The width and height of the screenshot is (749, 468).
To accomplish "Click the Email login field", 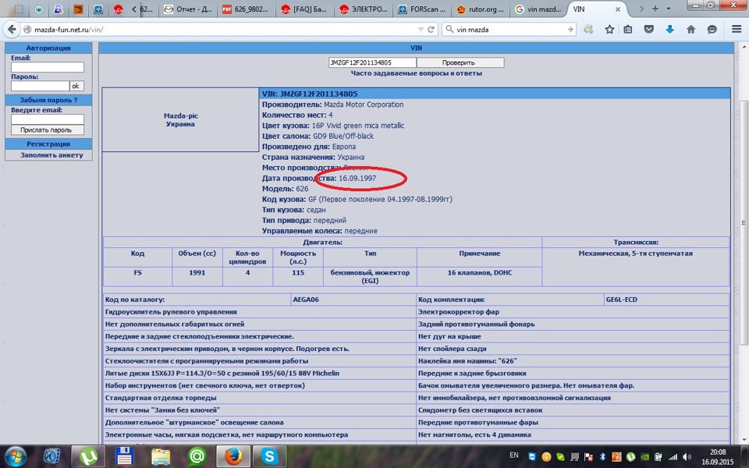I will [48, 67].
